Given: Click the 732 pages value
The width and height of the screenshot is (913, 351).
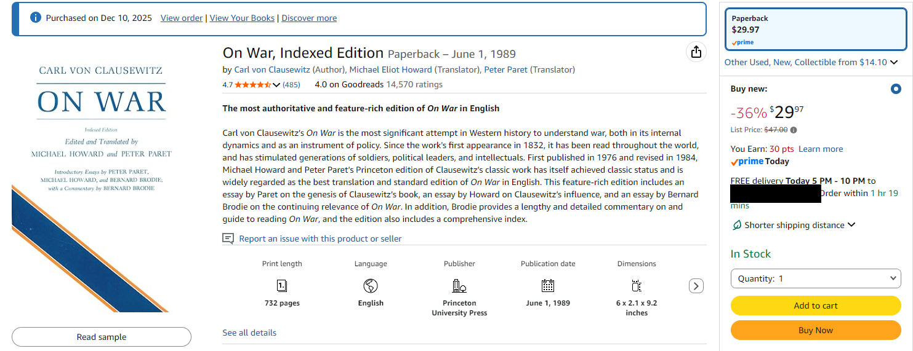Looking at the screenshot, I should [x=282, y=303].
